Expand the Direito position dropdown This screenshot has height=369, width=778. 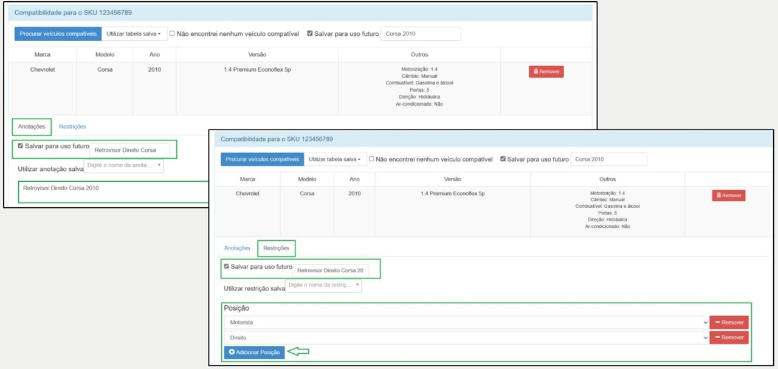coord(466,337)
